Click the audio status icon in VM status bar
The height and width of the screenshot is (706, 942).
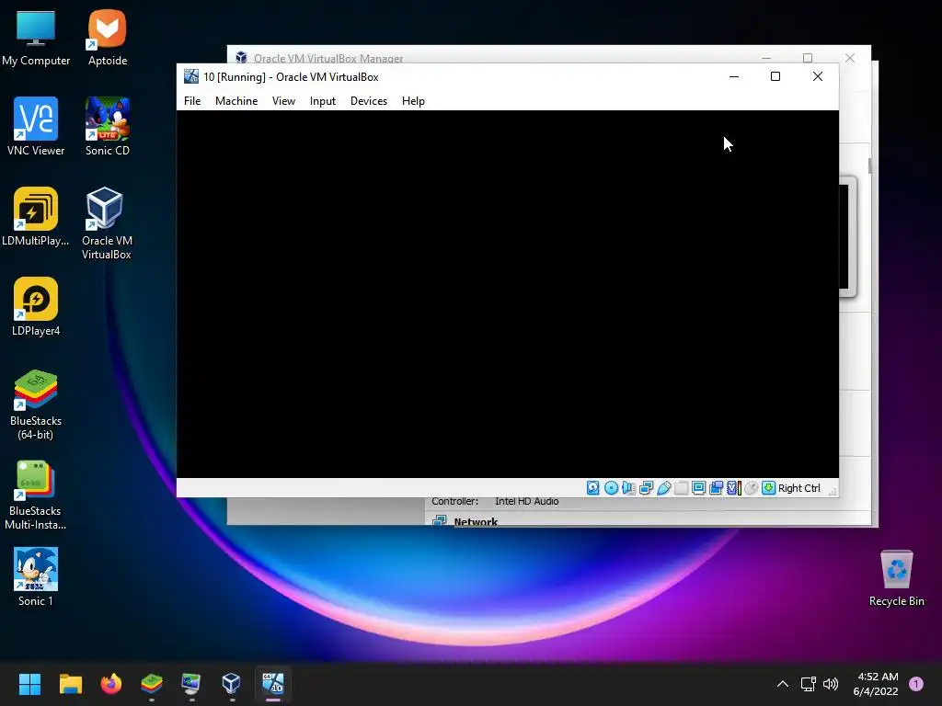pyautogui.click(x=628, y=488)
